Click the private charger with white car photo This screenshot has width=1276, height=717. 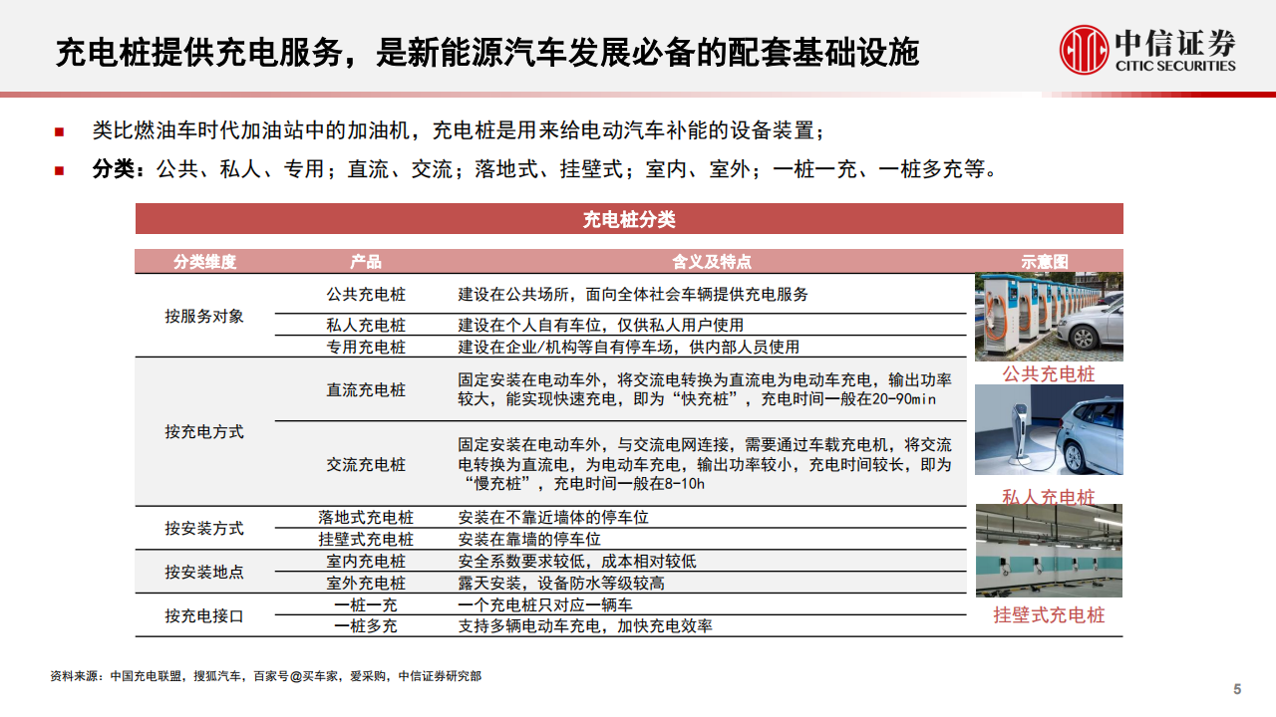pyautogui.click(x=1049, y=430)
